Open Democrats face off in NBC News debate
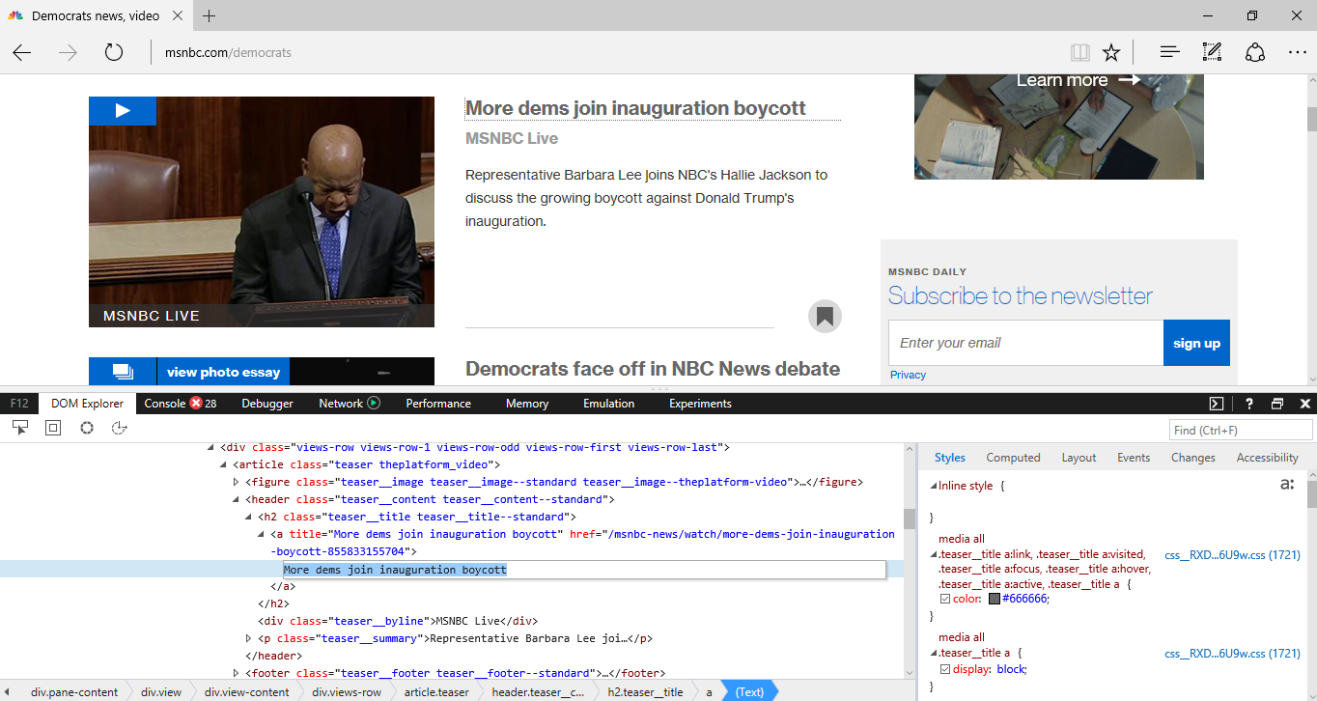1317x701 pixels. pyautogui.click(x=653, y=369)
